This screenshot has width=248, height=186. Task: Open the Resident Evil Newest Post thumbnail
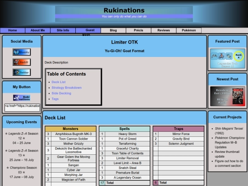click(227, 96)
